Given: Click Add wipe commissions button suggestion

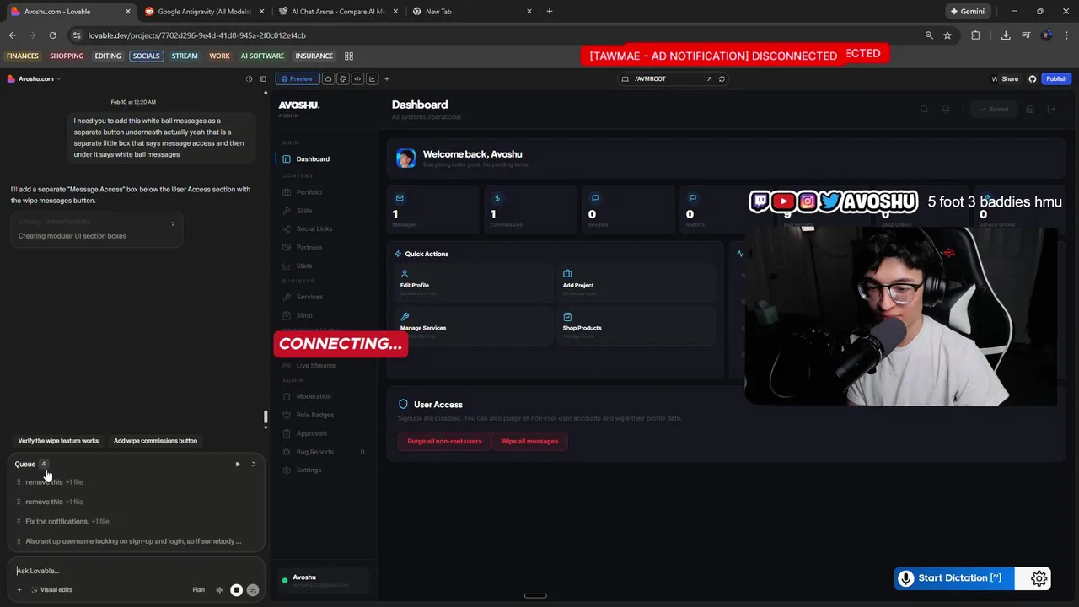Looking at the screenshot, I should [155, 441].
